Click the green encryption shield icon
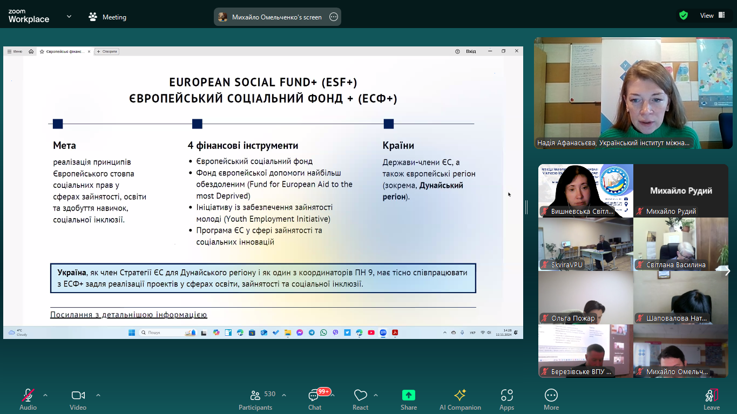Image resolution: width=737 pixels, height=414 pixels. (x=684, y=16)
